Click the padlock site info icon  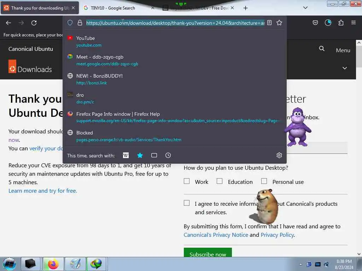[x=80, y=23]
